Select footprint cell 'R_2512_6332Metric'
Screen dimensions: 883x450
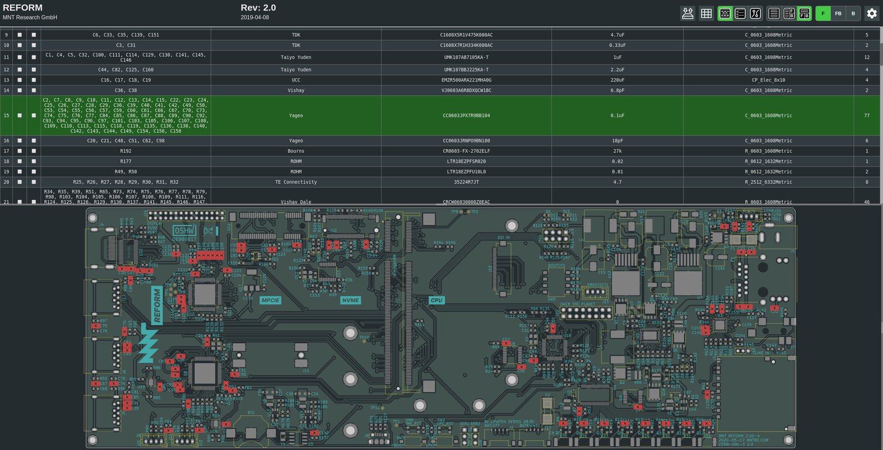click(x=768, y=181)
